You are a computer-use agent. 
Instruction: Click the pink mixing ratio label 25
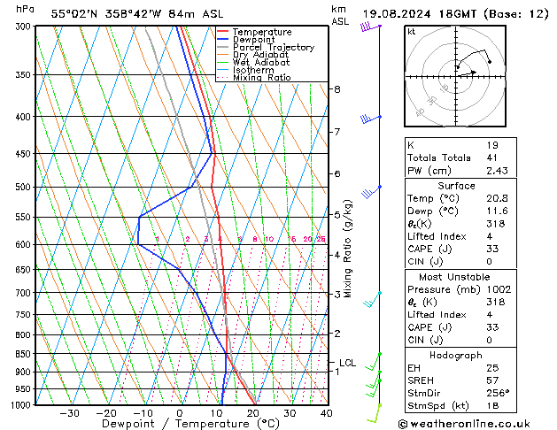[321, 239]
